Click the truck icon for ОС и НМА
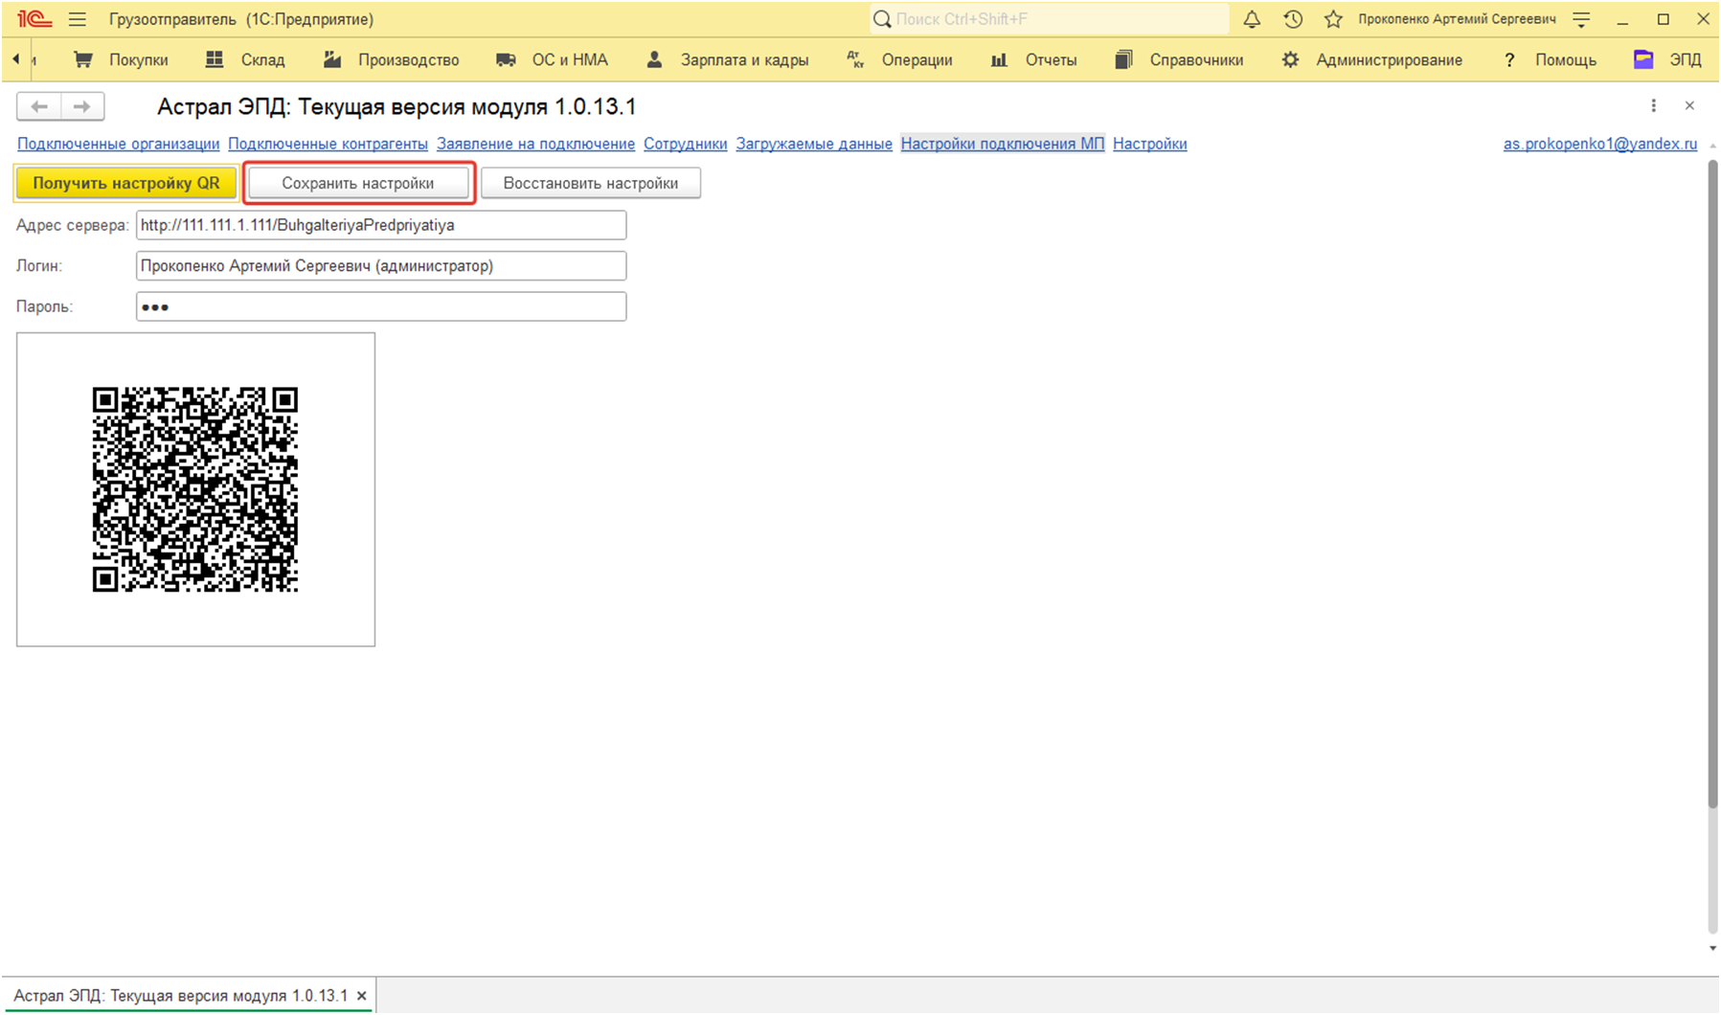 [x=506, y=60]
